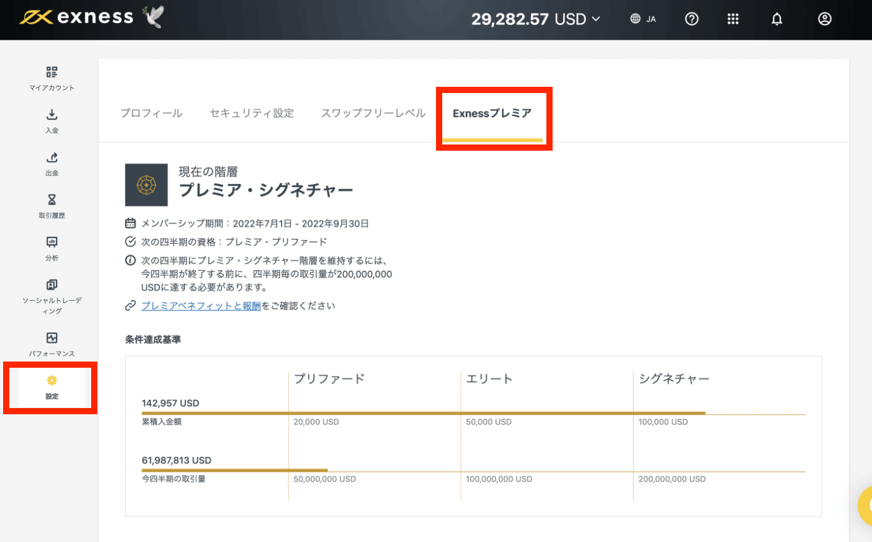
Task: Open the 出金 withdrawal icon
Action: [52, 158]
